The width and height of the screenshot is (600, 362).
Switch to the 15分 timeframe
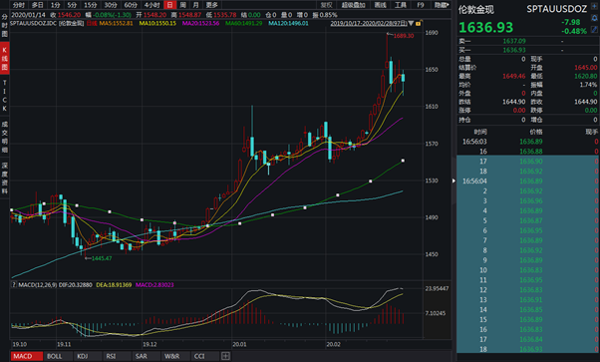coord(91,5)
